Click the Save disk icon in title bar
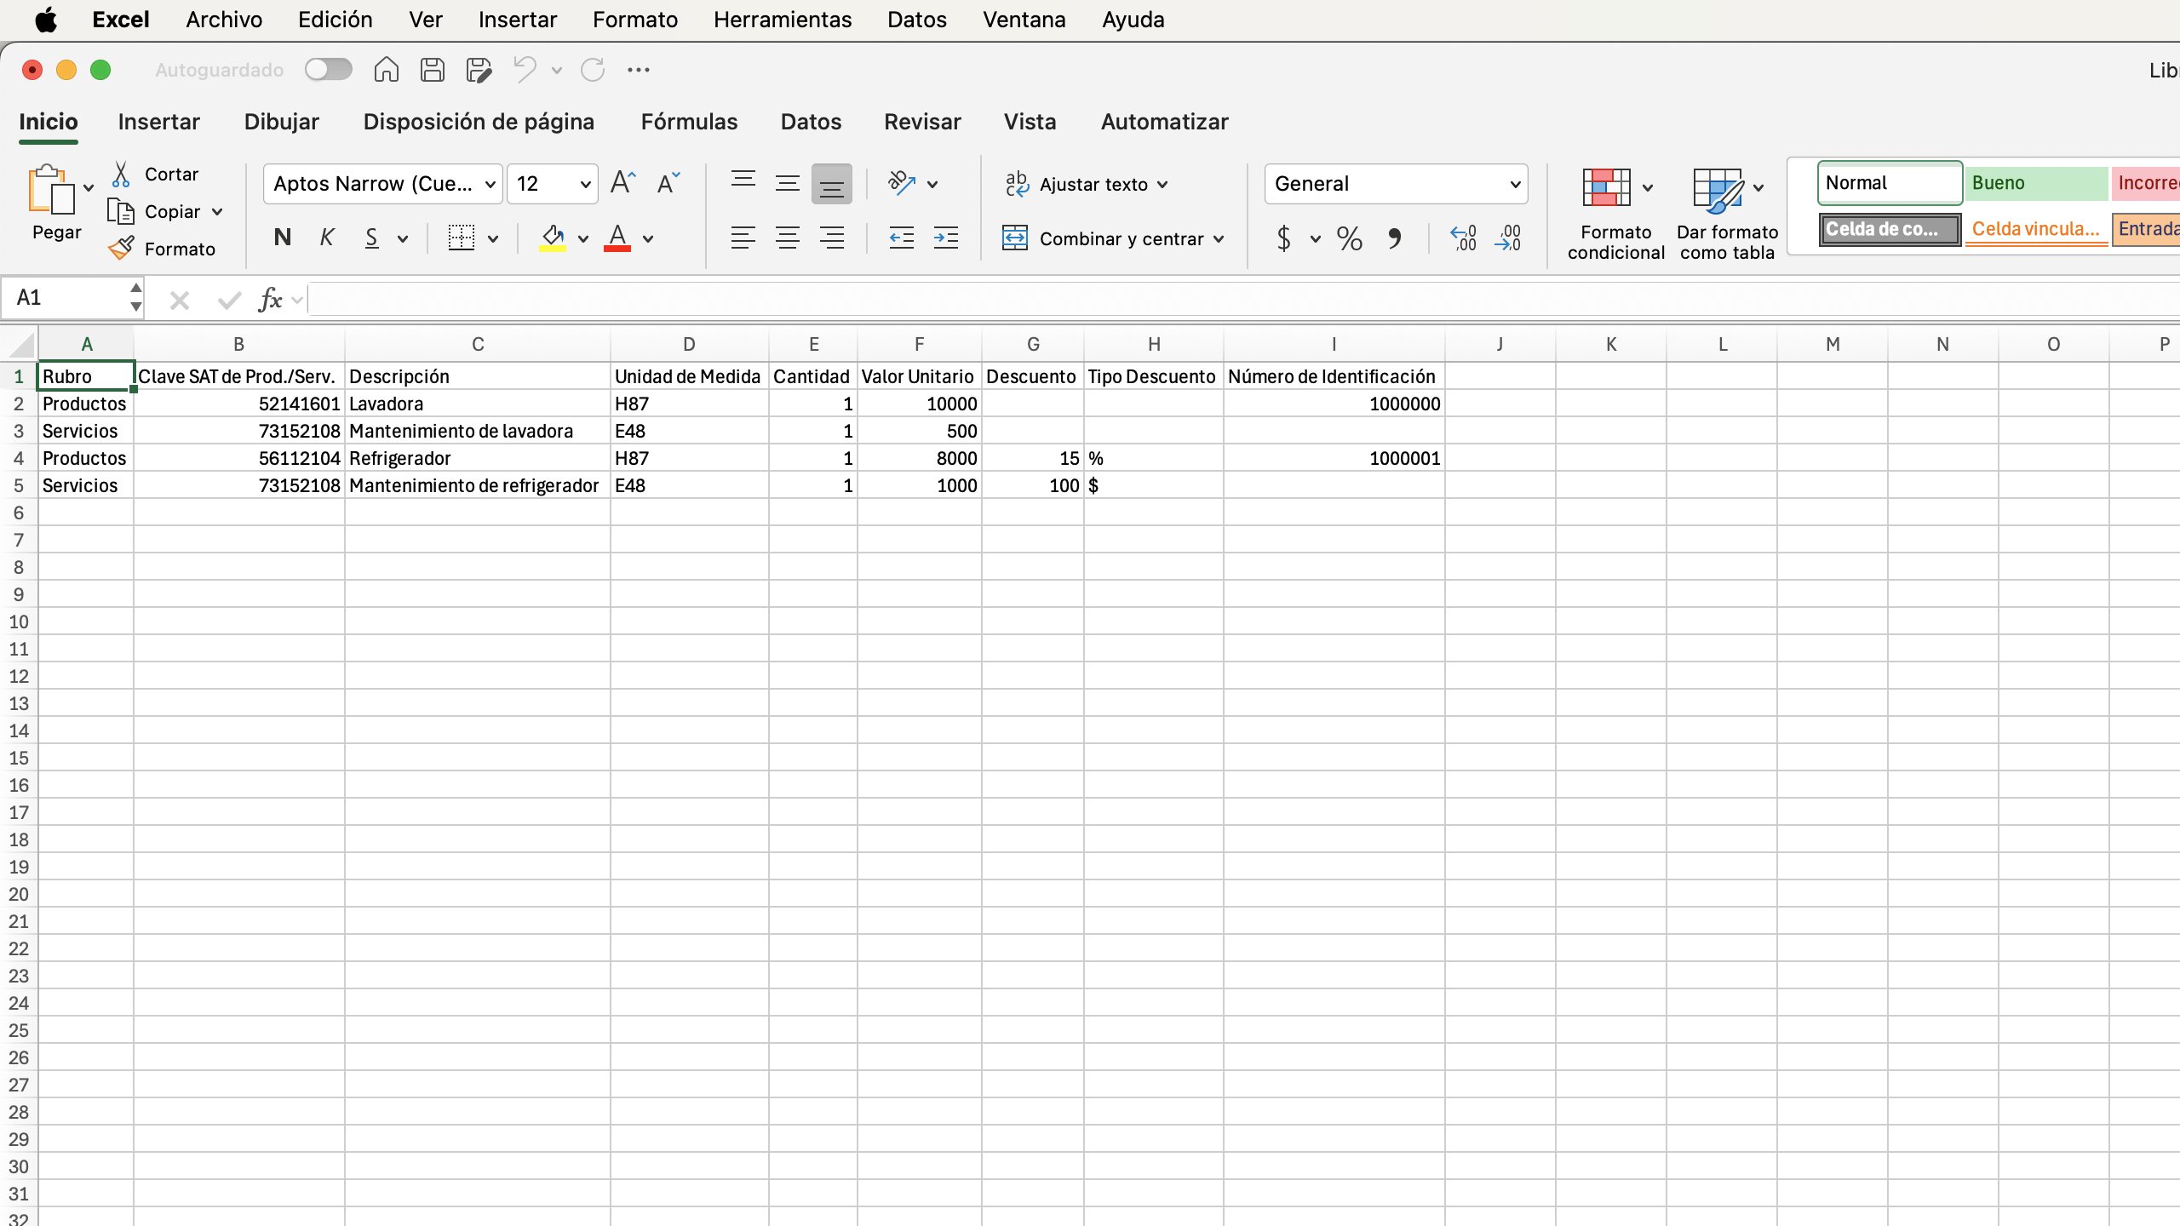The height and width of the screenshot is (1226, 2180). (x=433, y=70)
